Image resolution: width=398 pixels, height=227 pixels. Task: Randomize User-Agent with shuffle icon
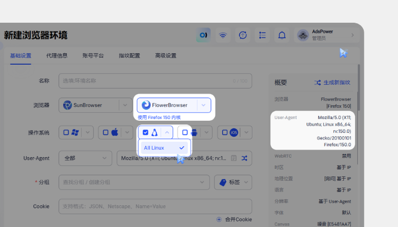pos(244,158)
